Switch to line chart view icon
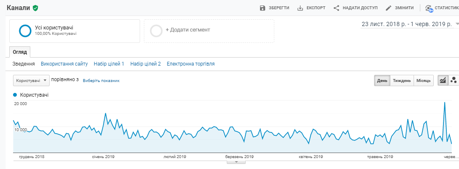The width and height of the screenshot is (459, 169). click(443, 80)
